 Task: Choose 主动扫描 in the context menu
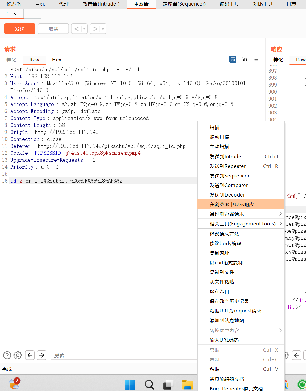coord(241,146)
